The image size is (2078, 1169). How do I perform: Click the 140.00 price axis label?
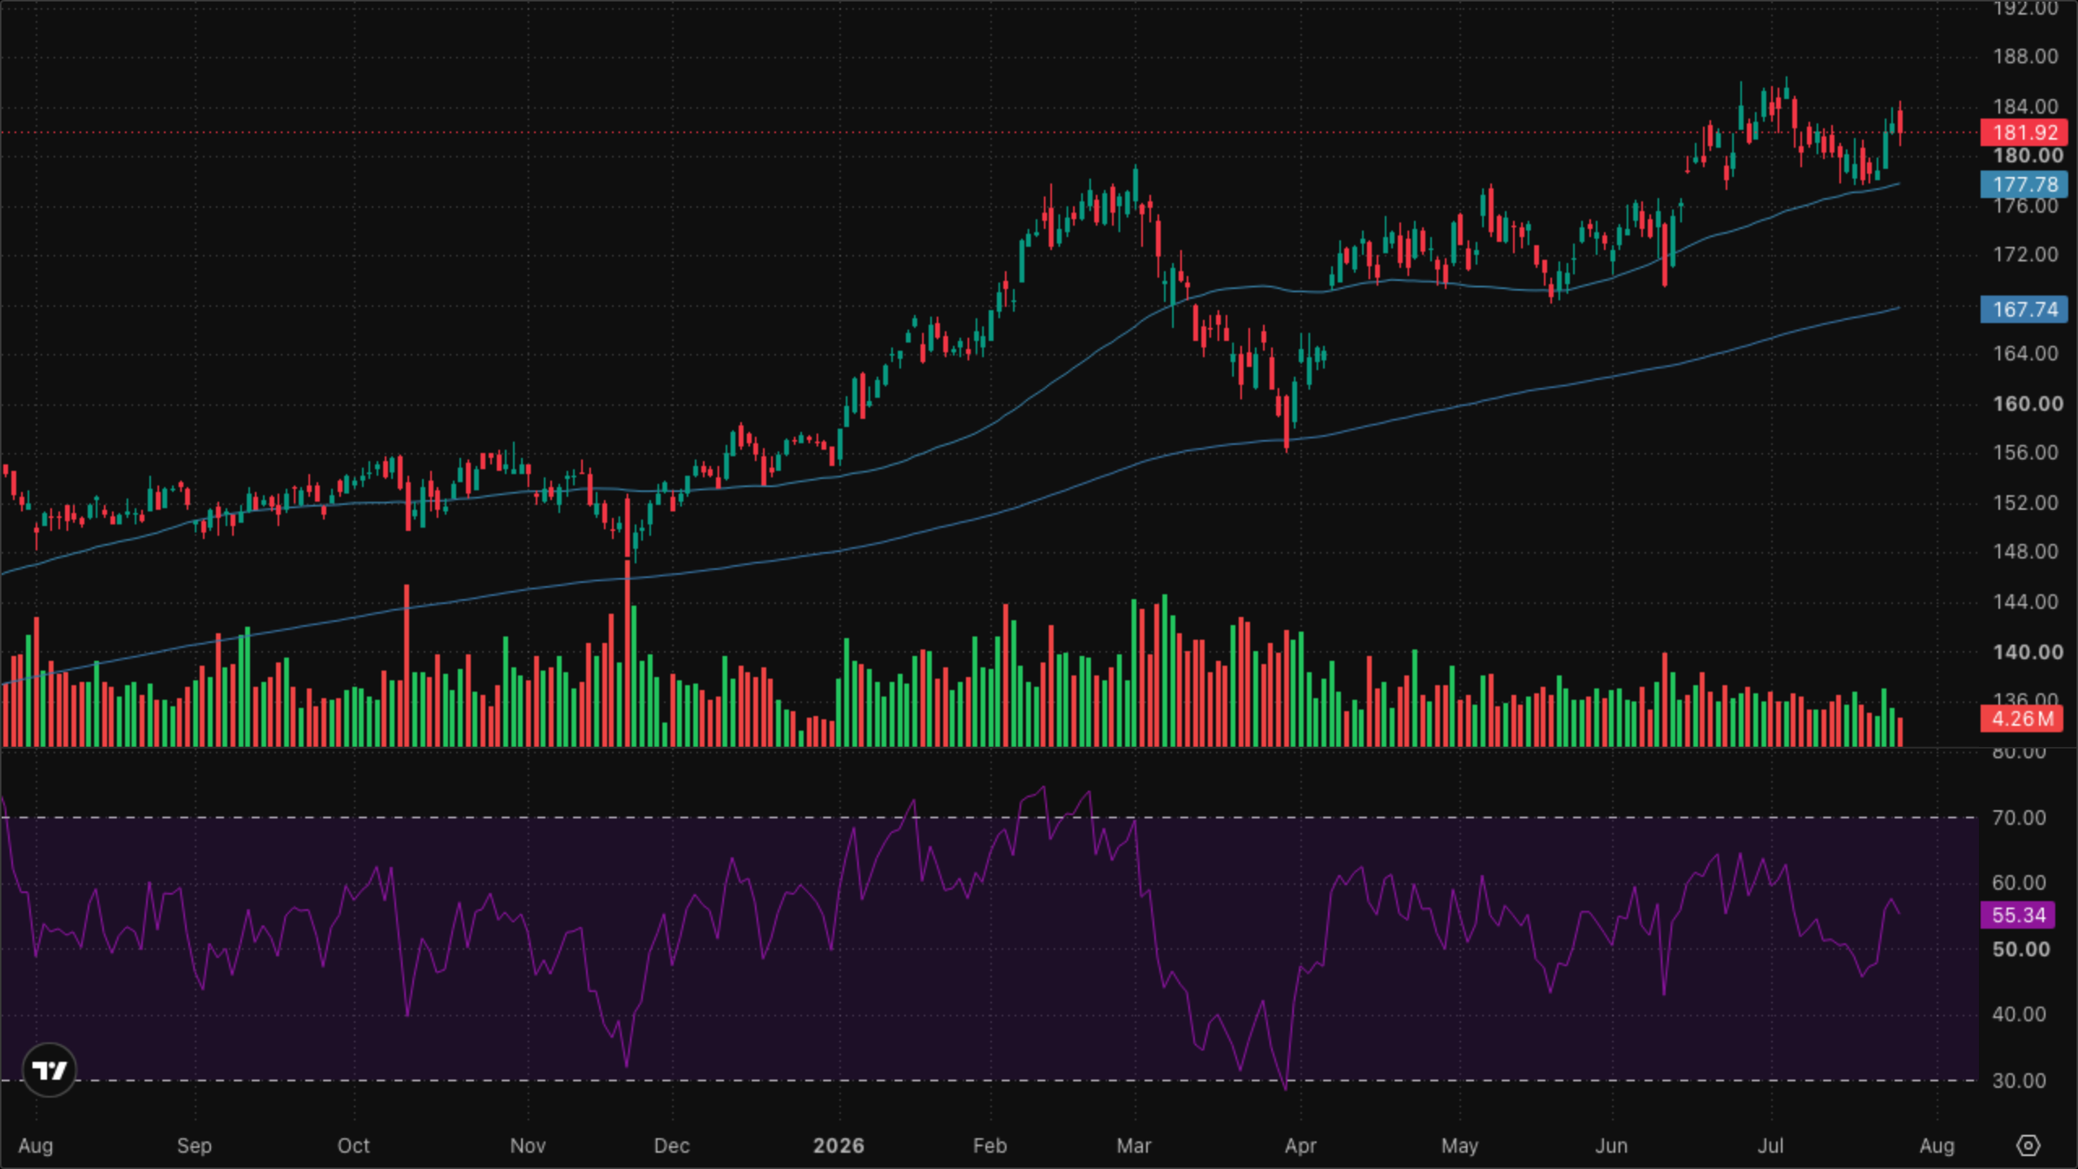point(2028,652)
